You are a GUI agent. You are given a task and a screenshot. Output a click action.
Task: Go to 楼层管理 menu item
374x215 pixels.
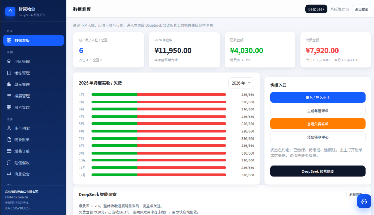pyautogui.click(x=33, y=96)
